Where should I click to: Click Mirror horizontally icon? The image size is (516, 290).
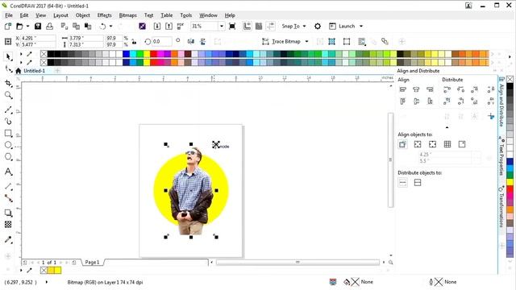[x=190, y=41]
